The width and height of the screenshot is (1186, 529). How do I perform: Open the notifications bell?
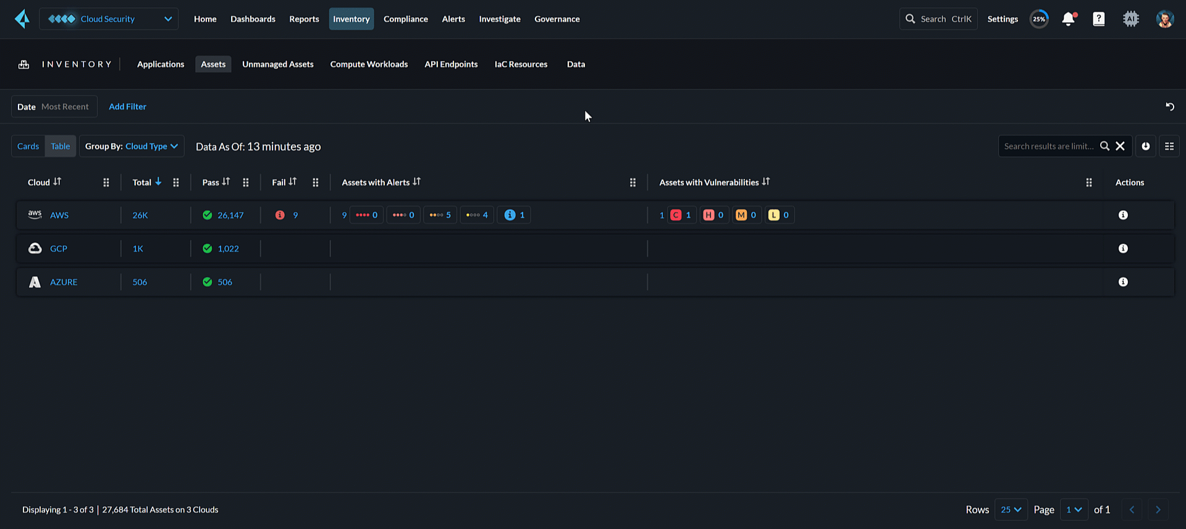tap(1069, 19)
